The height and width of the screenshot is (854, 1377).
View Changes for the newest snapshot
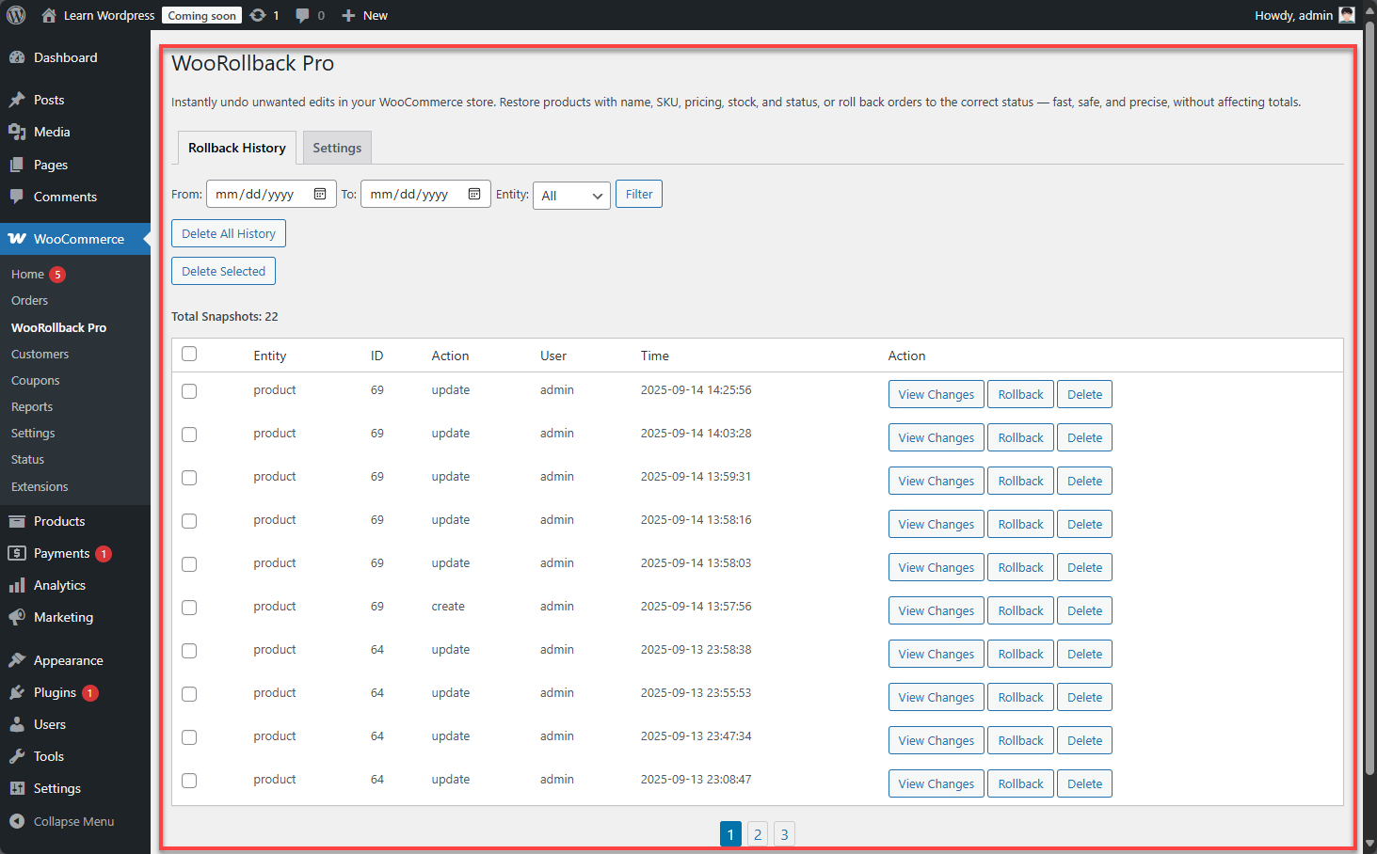coord(936,394)
